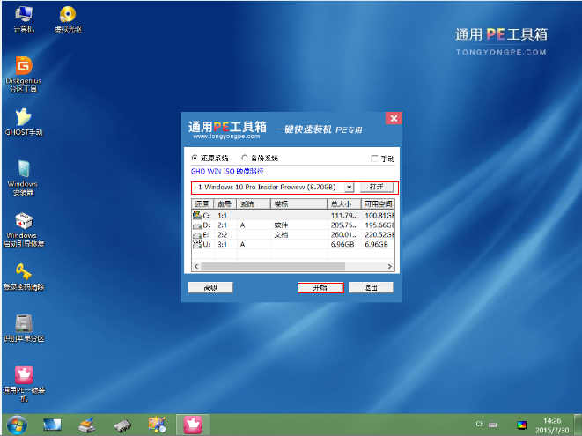Launch the 识别苹果分区 icon
The height and width of the screenshot is (436, 582).
pos(24,329)
